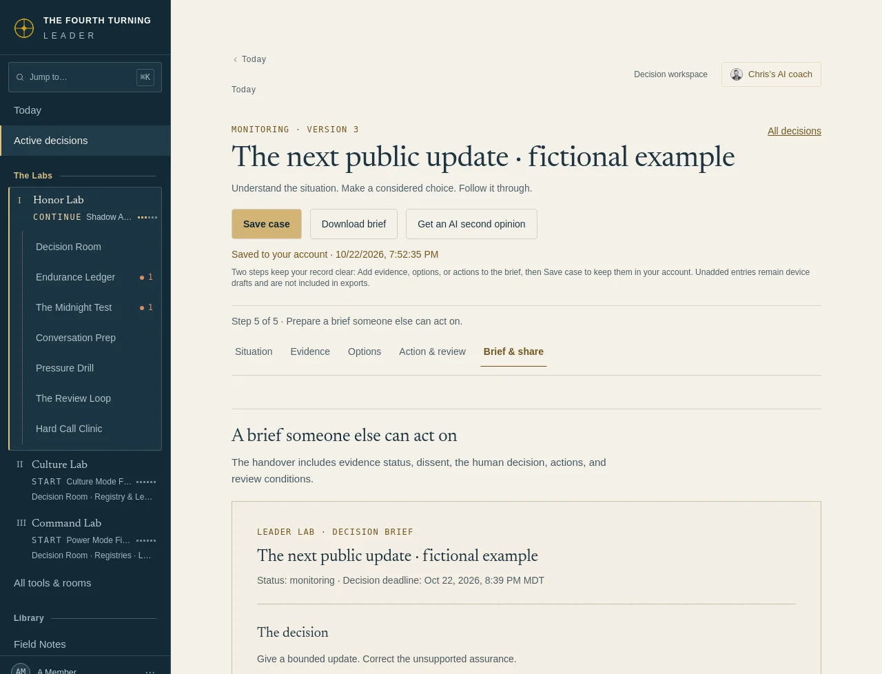The height and width of the screenshot is (674, 882).
Task: Focus the Jump to search field
Action: pos(85,77)
